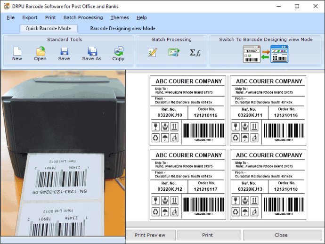The image size is (325, 244).
Task: Select label with Ref No. 03220KJ10
Action: [x=188, y=111]
